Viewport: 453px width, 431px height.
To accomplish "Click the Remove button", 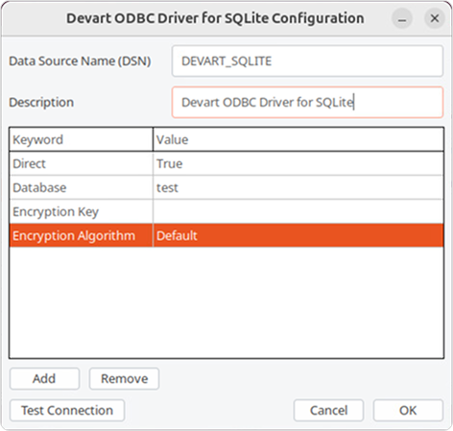I will [x=124, y=378].
